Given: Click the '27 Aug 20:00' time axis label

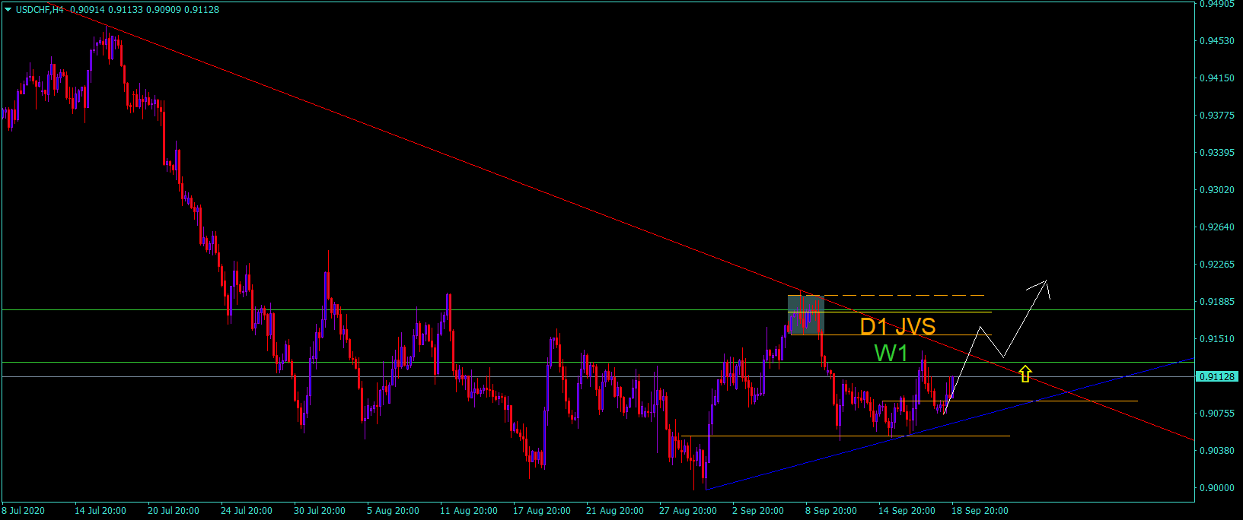Looking at the screenshot, I should tap(688, 511).
